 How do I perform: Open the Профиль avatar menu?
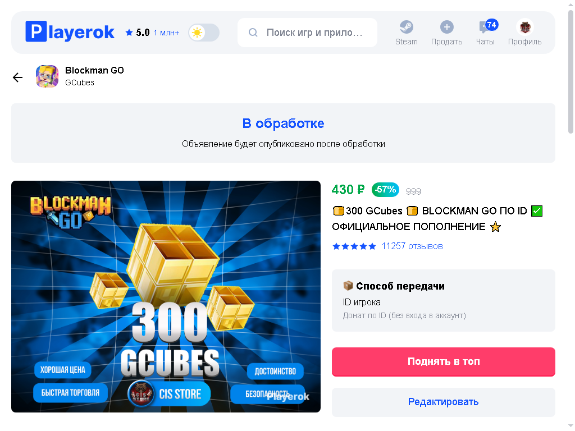coord(525,27)
